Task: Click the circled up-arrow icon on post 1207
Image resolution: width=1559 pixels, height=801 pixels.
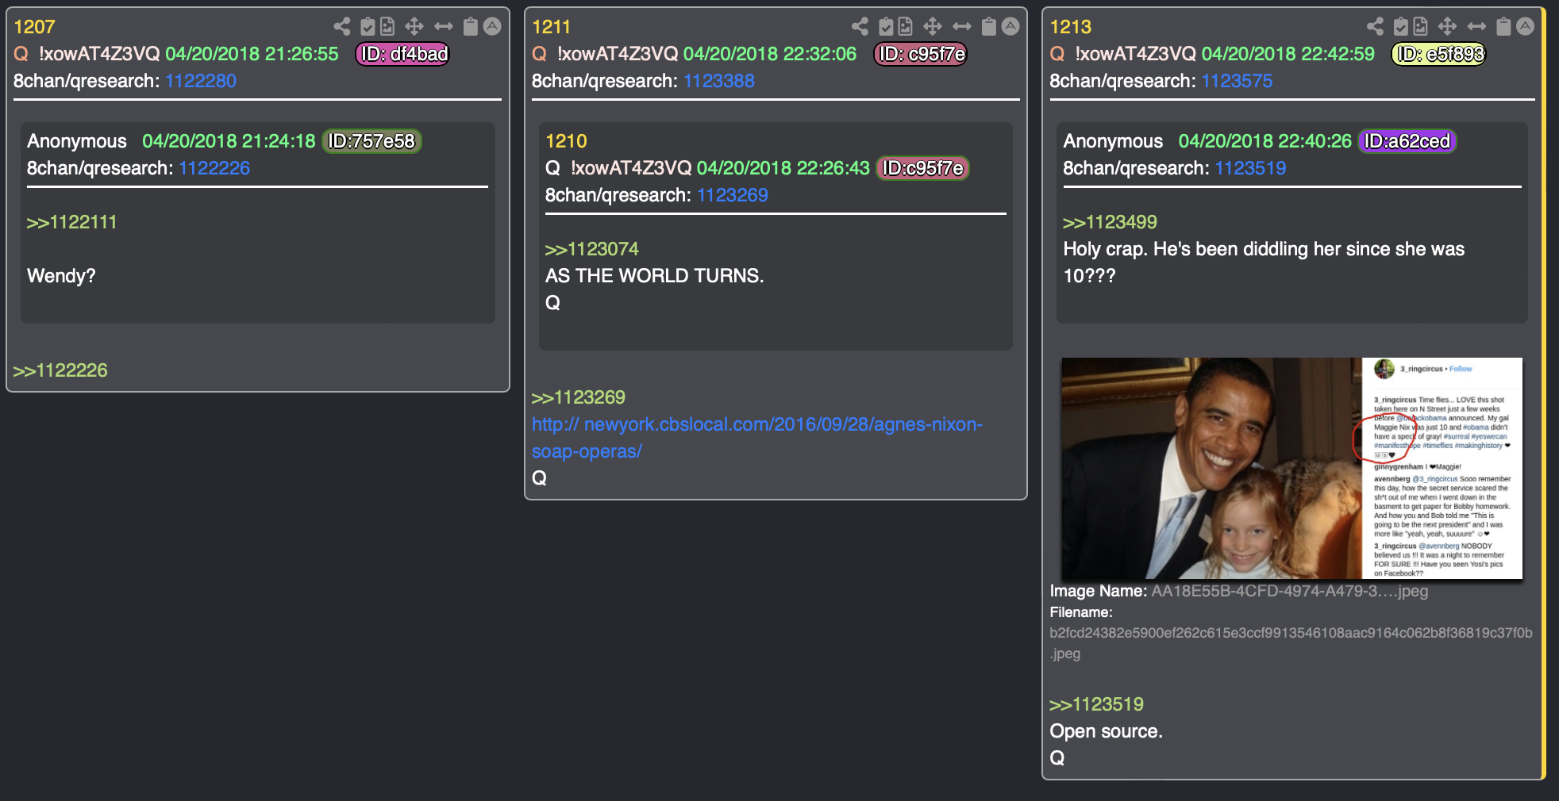Action: pyautogui.click(x=492, y=26)
